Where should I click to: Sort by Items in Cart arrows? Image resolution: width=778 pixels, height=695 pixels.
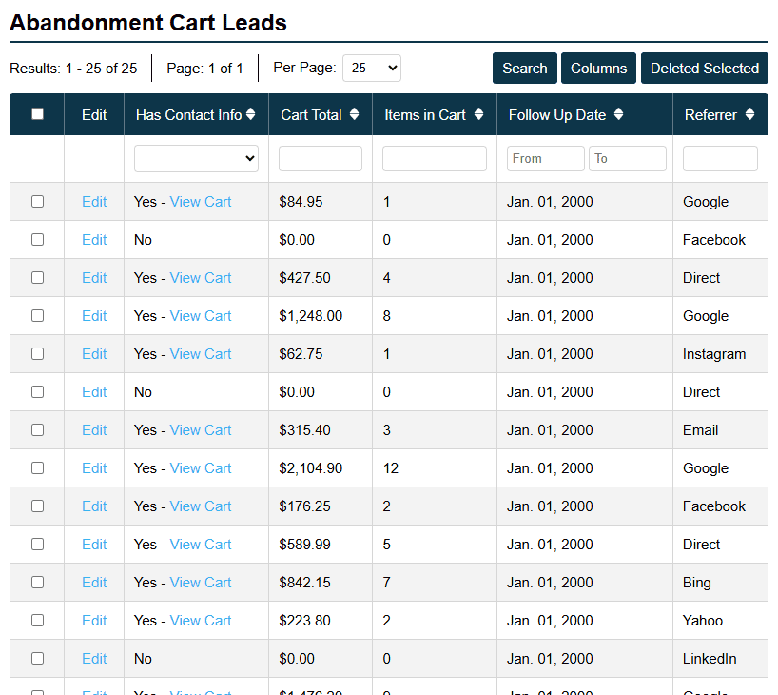478,114
